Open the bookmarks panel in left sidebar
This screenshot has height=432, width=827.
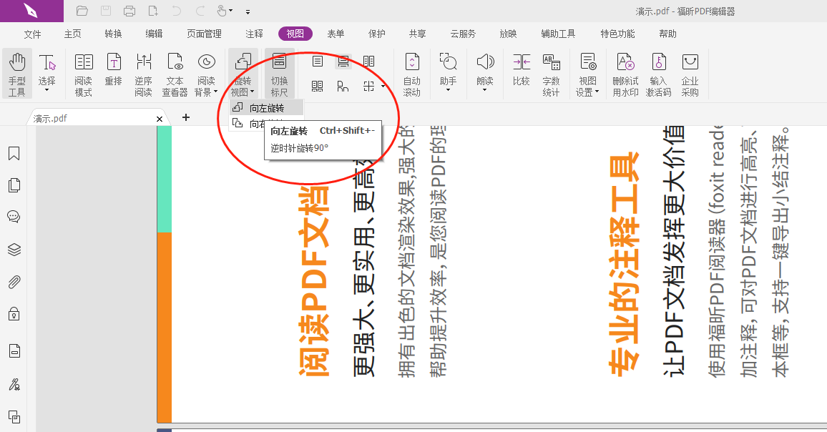14,153
